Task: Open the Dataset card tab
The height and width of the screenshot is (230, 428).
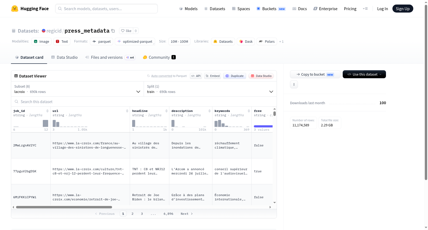Action: point(29,57)
